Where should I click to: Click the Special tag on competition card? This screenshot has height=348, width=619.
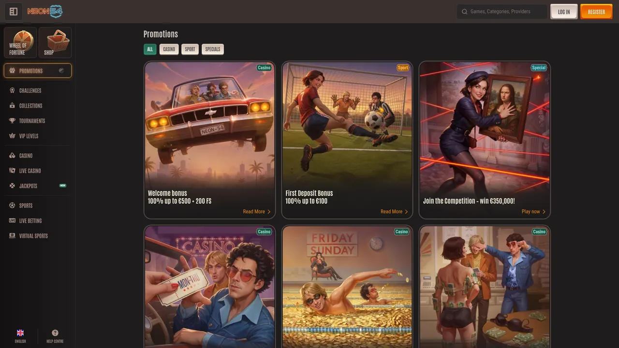coord(539,68)
